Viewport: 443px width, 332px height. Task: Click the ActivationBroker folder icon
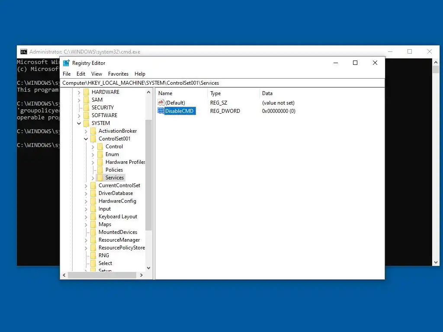(x=93, y=131)
